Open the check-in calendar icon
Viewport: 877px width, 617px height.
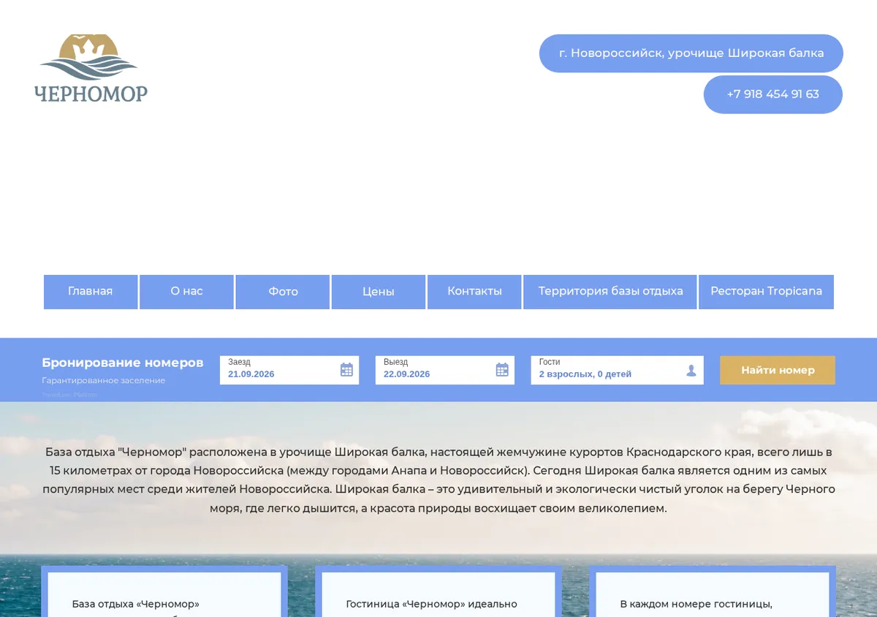(346, 370)
